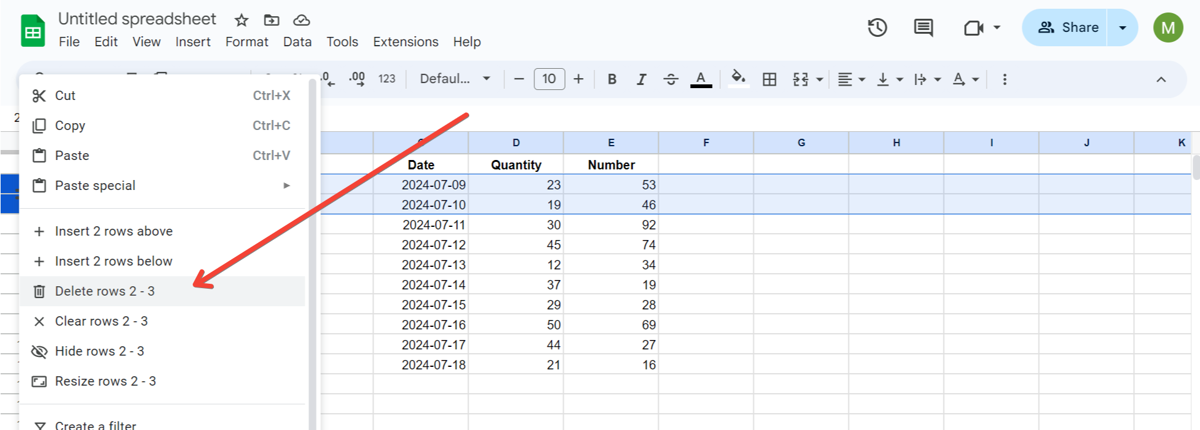
Task: Click the cell containing 2024-07-13
Action: coord(421,265)
